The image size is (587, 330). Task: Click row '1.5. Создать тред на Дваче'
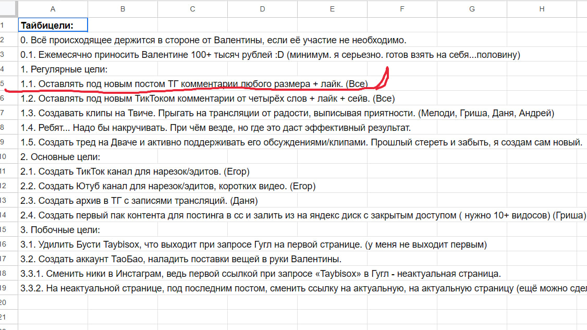(301, 142)
